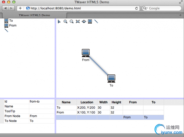This screenshot has height=137, width=184.
Task: Sort table by To column header
Action: click(x=153, y=102)
